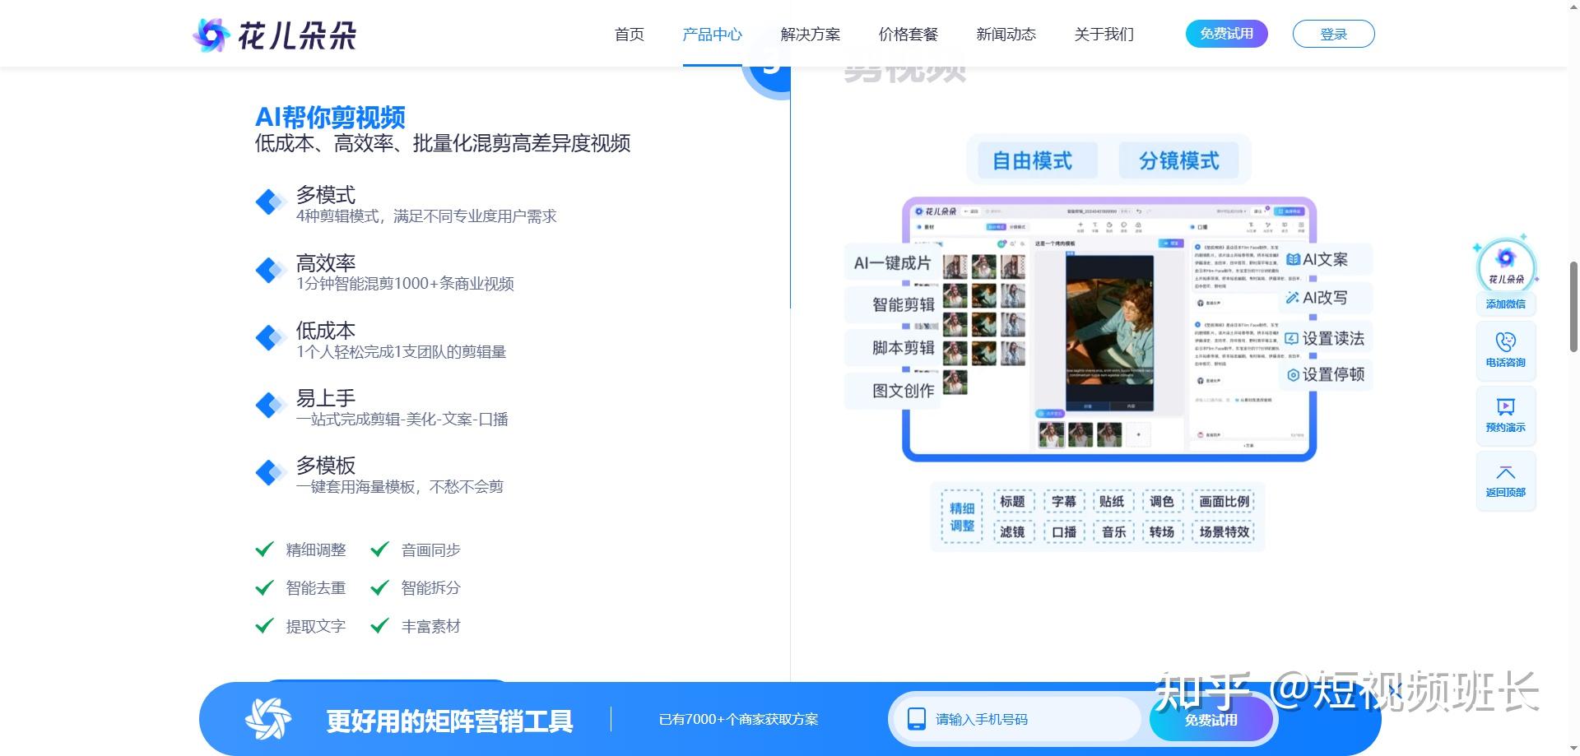Screen dimensions: 1580x756
Task: Click the checkmark beside 丰富素材
Action: [x=379, y=626]
